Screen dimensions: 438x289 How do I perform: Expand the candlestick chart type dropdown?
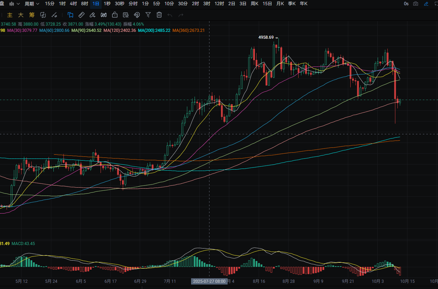tap(14, 4)
